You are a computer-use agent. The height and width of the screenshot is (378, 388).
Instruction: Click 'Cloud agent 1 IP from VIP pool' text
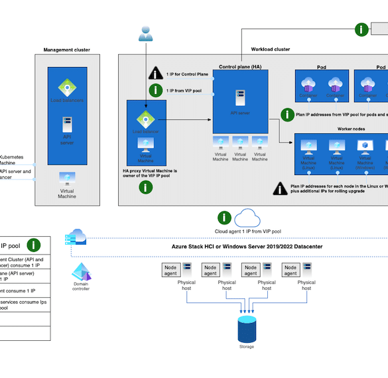pos(248,231)
